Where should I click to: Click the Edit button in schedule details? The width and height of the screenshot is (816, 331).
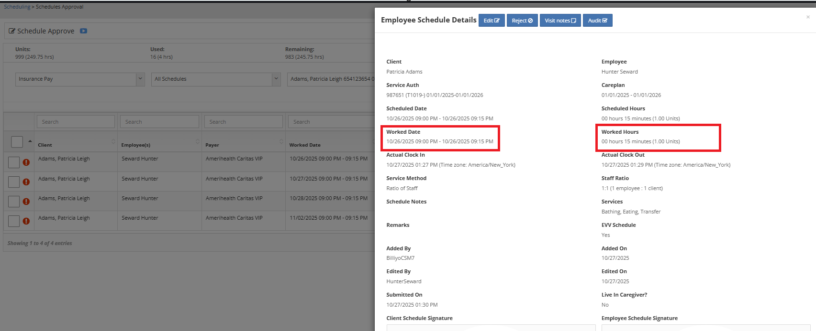(x=492, y=21)
